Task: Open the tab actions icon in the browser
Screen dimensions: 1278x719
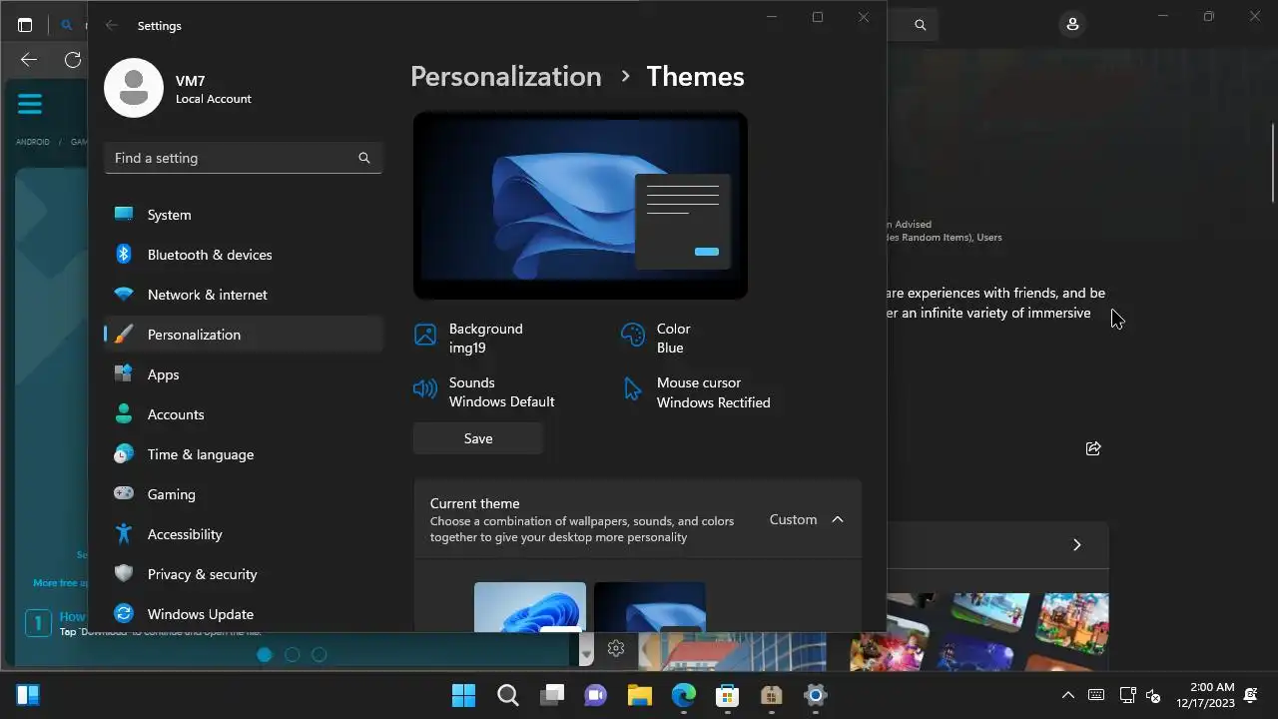Action: pyautogui.click(x=25, y=25)
